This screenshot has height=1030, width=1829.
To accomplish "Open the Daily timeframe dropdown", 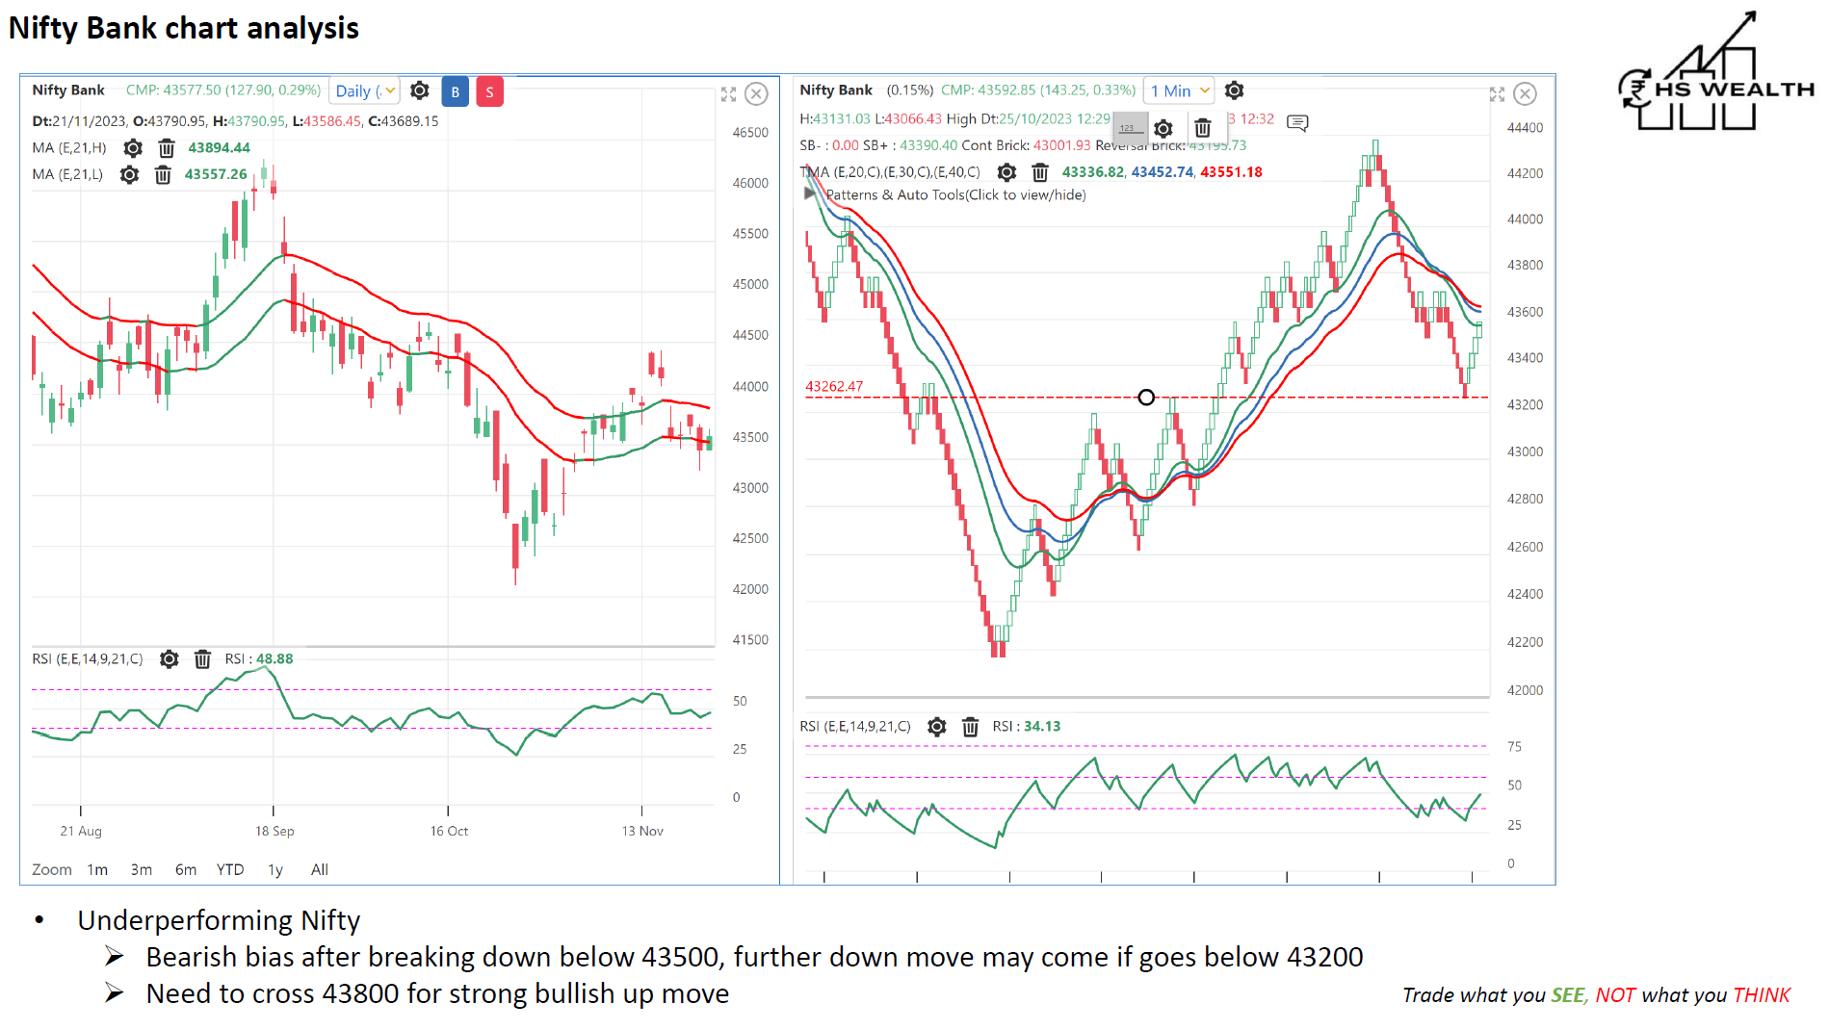I will click(x=365, y=91).
